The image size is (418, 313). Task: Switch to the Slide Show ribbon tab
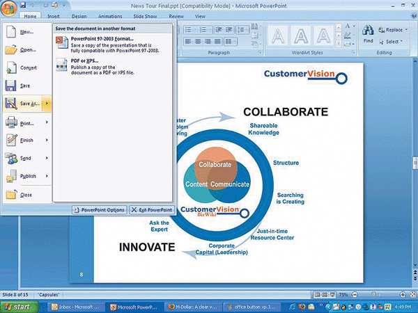click(x=145, y=16)
